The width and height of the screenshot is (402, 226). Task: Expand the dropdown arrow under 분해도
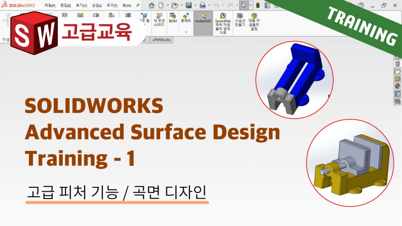[x=186, y=32]
